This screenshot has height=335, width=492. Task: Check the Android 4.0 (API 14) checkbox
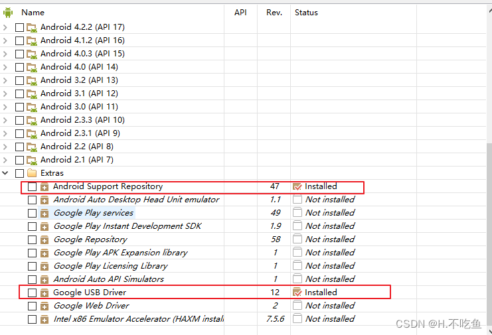point(19,68)
